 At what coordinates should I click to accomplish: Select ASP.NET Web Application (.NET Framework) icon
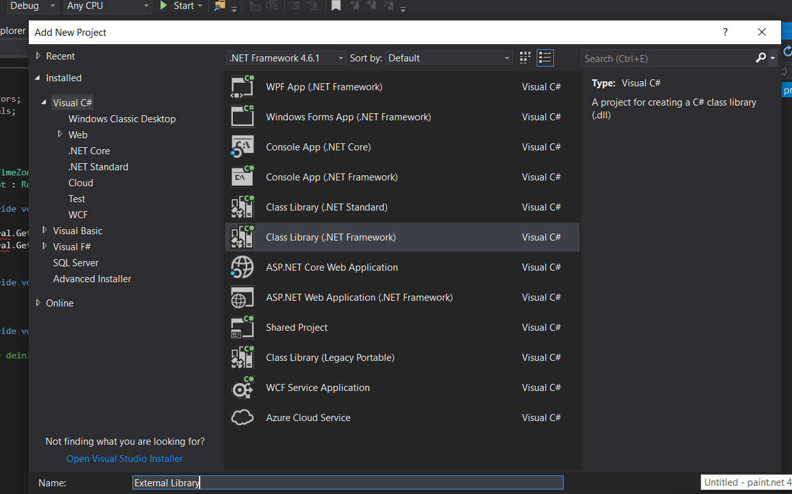click(242, 297)
